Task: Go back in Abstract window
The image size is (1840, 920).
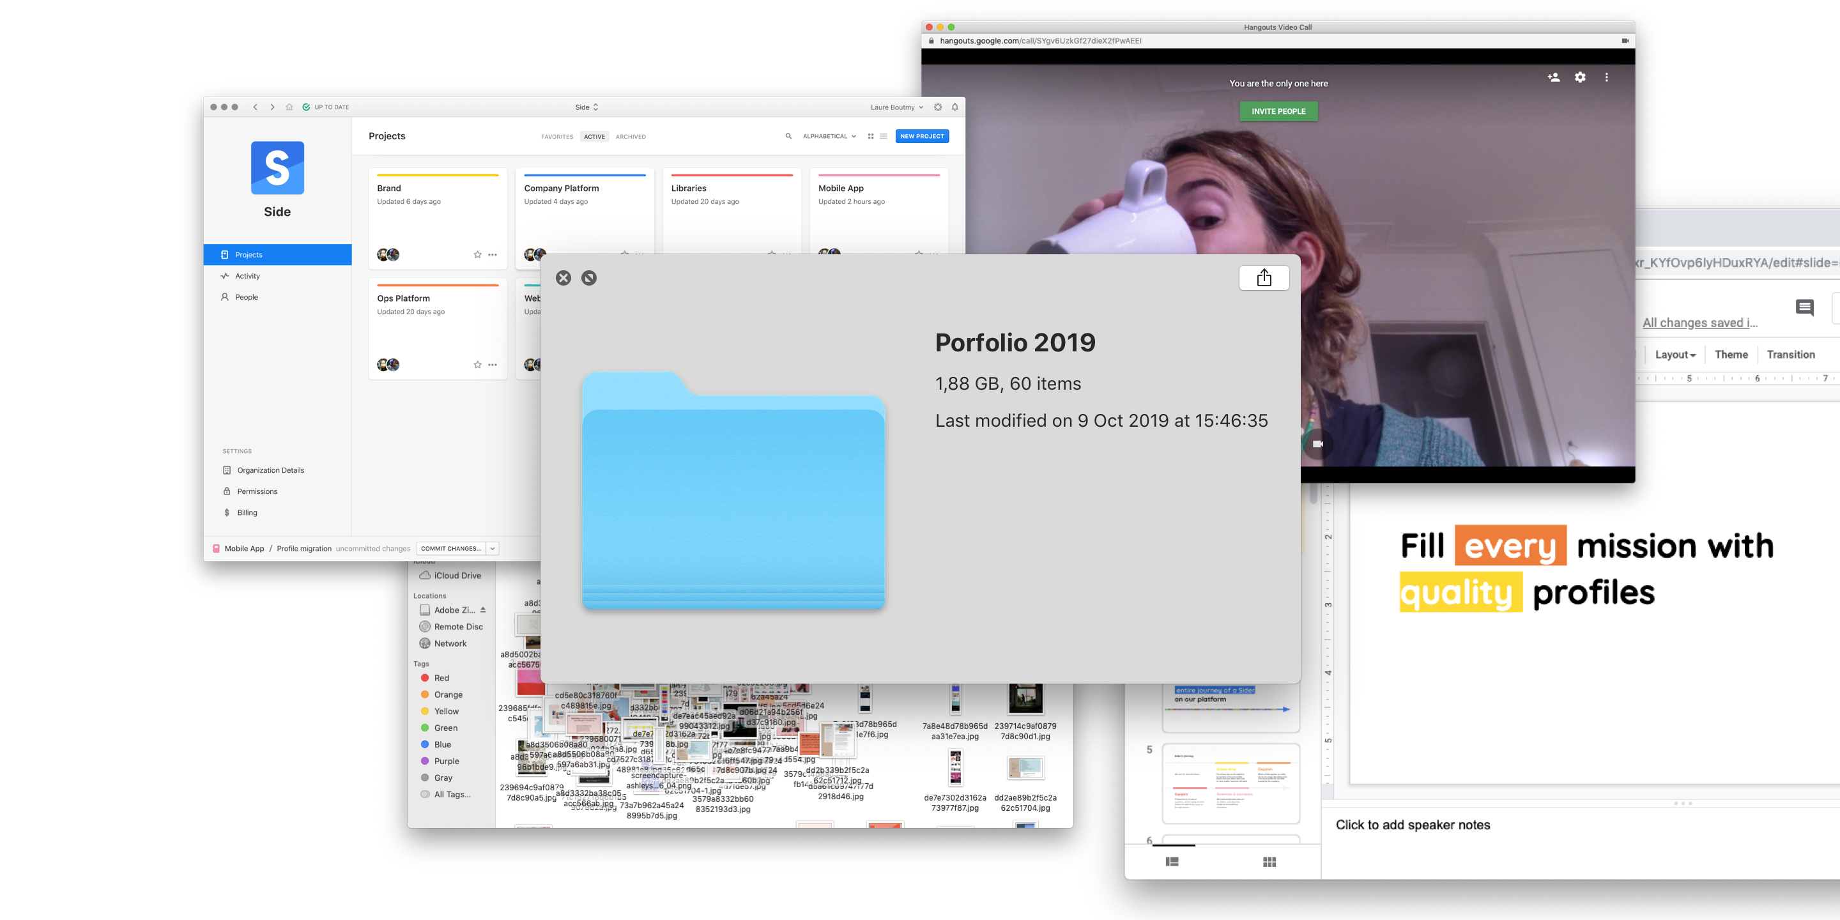Action: [255, 107]
